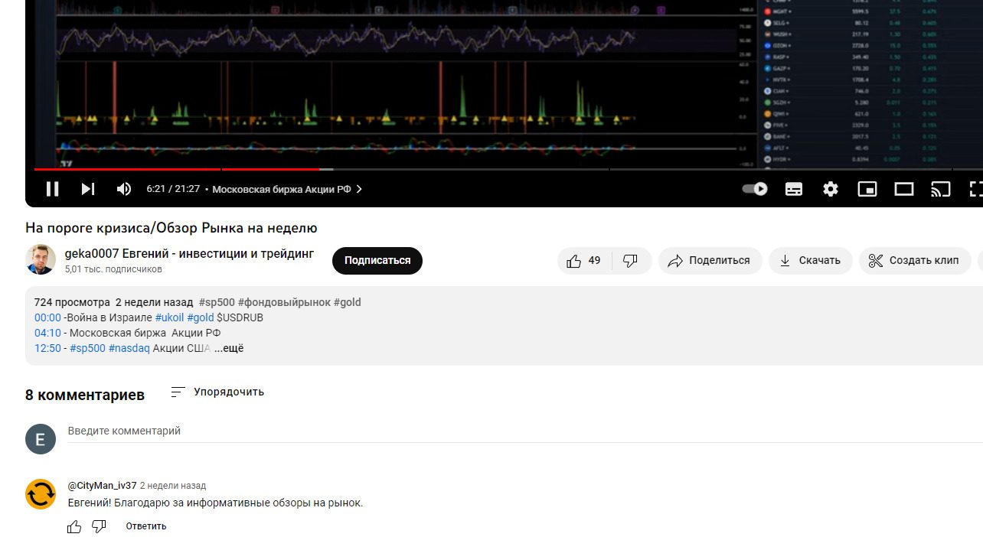This screenshot has width=983, height=537.
Task: Click the Скачать download button
Action: [810, 260]
